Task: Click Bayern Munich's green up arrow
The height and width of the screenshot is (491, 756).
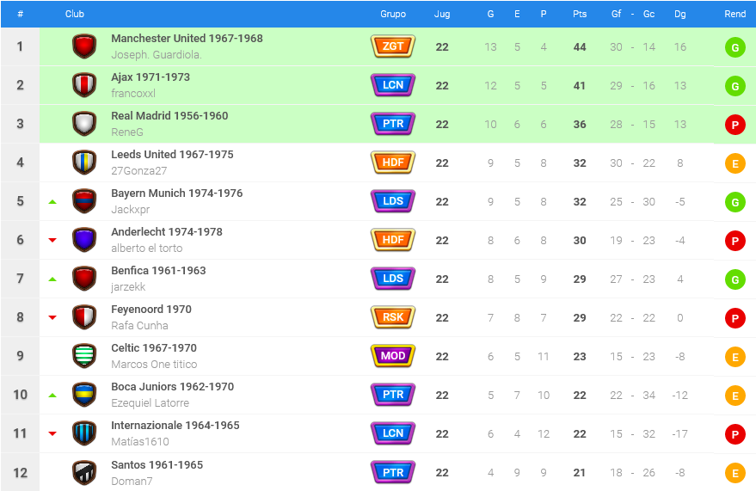Action: (52, 202)
